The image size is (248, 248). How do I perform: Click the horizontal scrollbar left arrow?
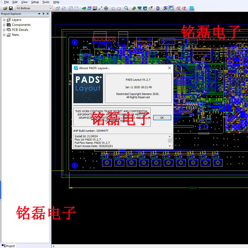click(x=54, y=246)
